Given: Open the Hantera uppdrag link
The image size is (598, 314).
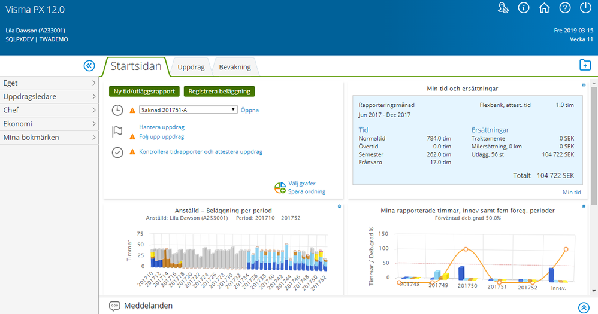Looking at the screenshot, I should pyautogui.click(x=162, y=127).
